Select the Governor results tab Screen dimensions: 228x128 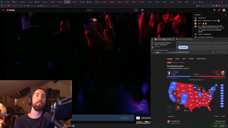click(191, 59)
